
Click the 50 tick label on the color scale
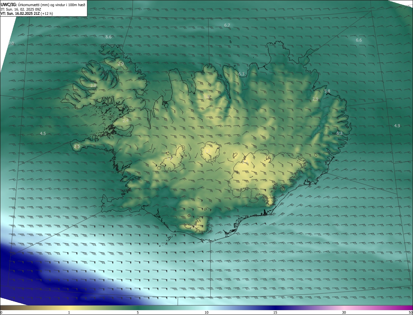[410, 312]
